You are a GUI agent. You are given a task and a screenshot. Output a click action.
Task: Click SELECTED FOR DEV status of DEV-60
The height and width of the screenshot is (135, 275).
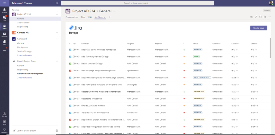(202, 78)
